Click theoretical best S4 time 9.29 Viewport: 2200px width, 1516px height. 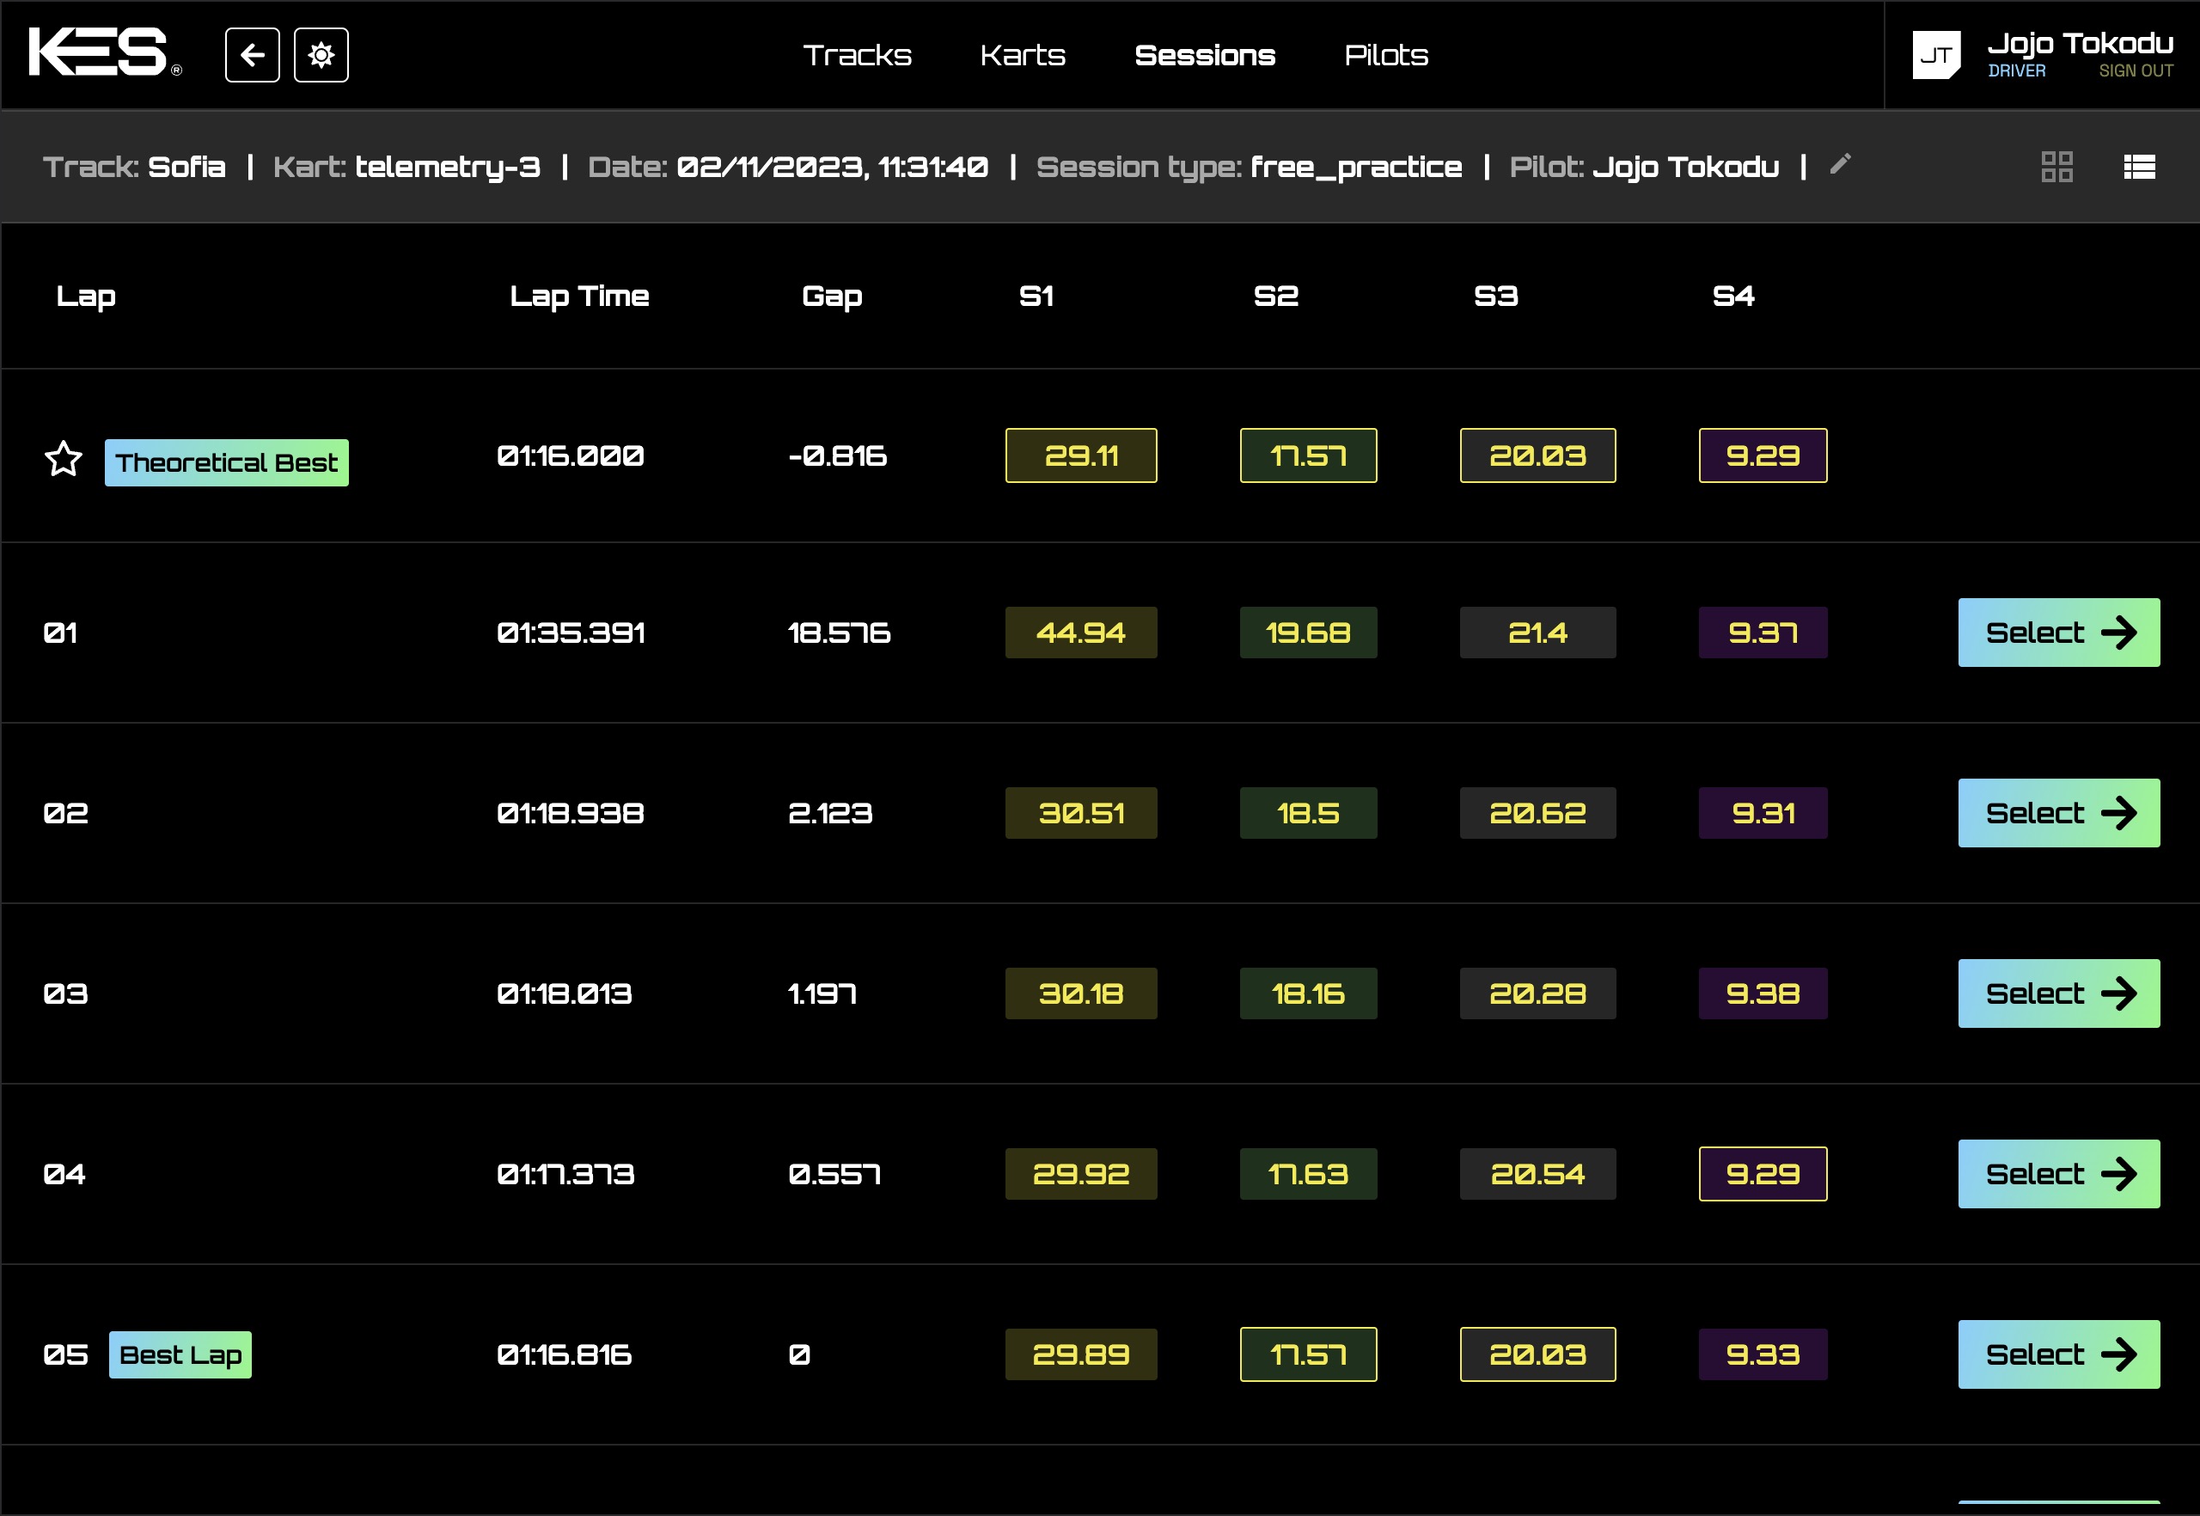pos(1763,456)
